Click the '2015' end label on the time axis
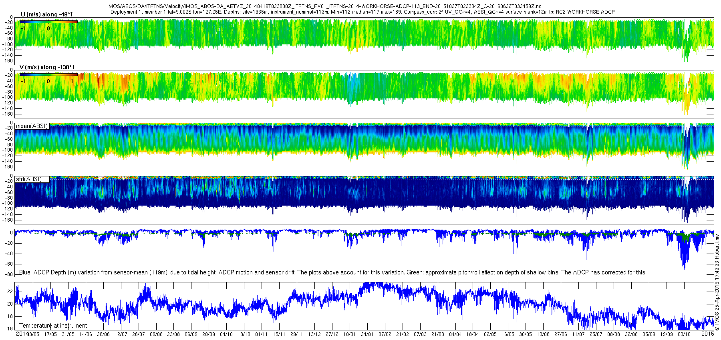Screen dimensions: 721x340 708,334
